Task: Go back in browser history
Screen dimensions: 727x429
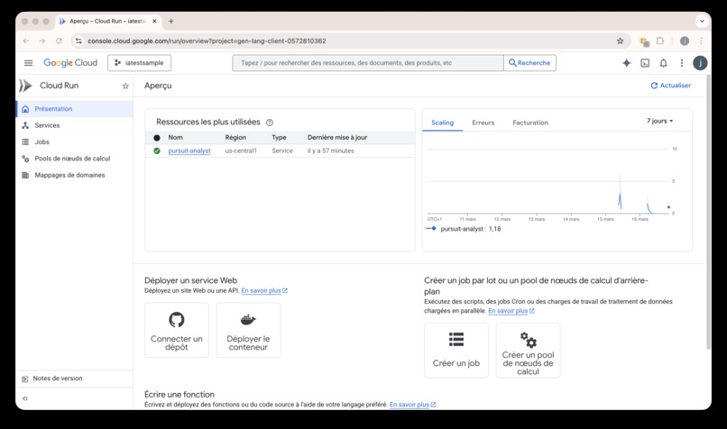Action: click(26, 41)
